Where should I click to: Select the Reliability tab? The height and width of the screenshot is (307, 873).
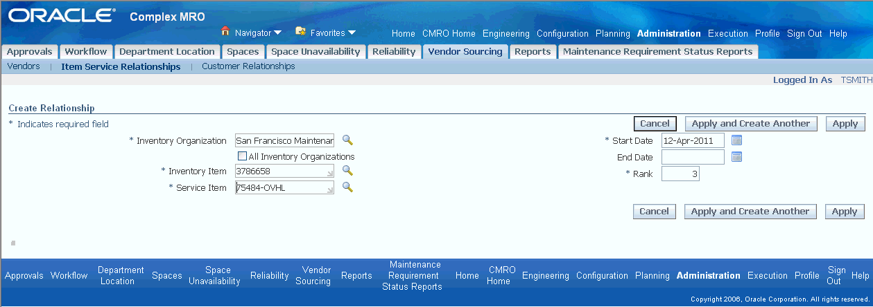click(x=394, y=52)
